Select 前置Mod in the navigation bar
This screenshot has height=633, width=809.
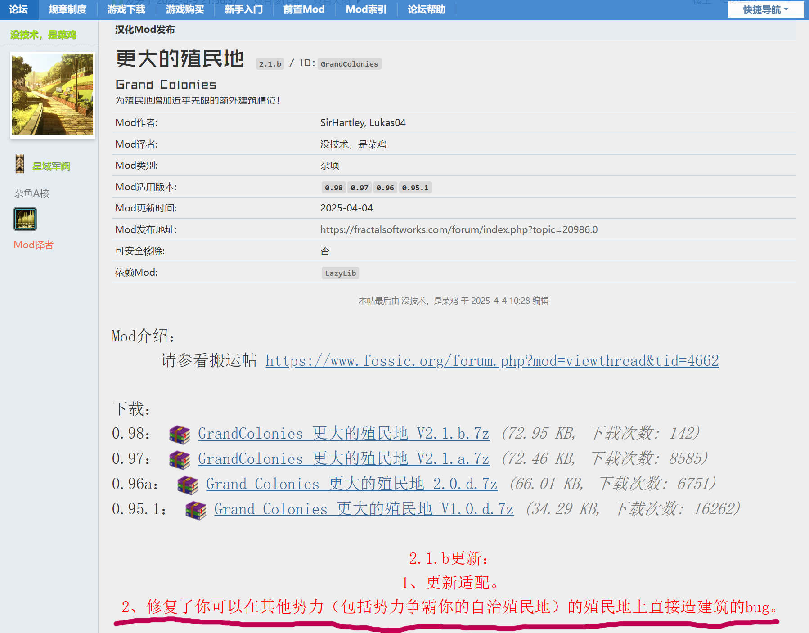[304, 9]
